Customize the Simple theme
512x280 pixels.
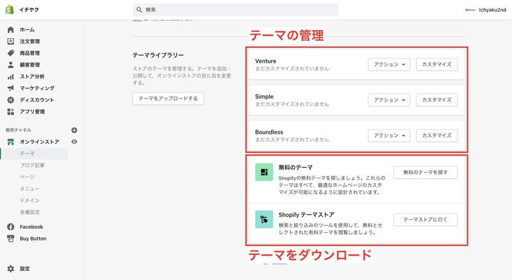pos(436,100)
